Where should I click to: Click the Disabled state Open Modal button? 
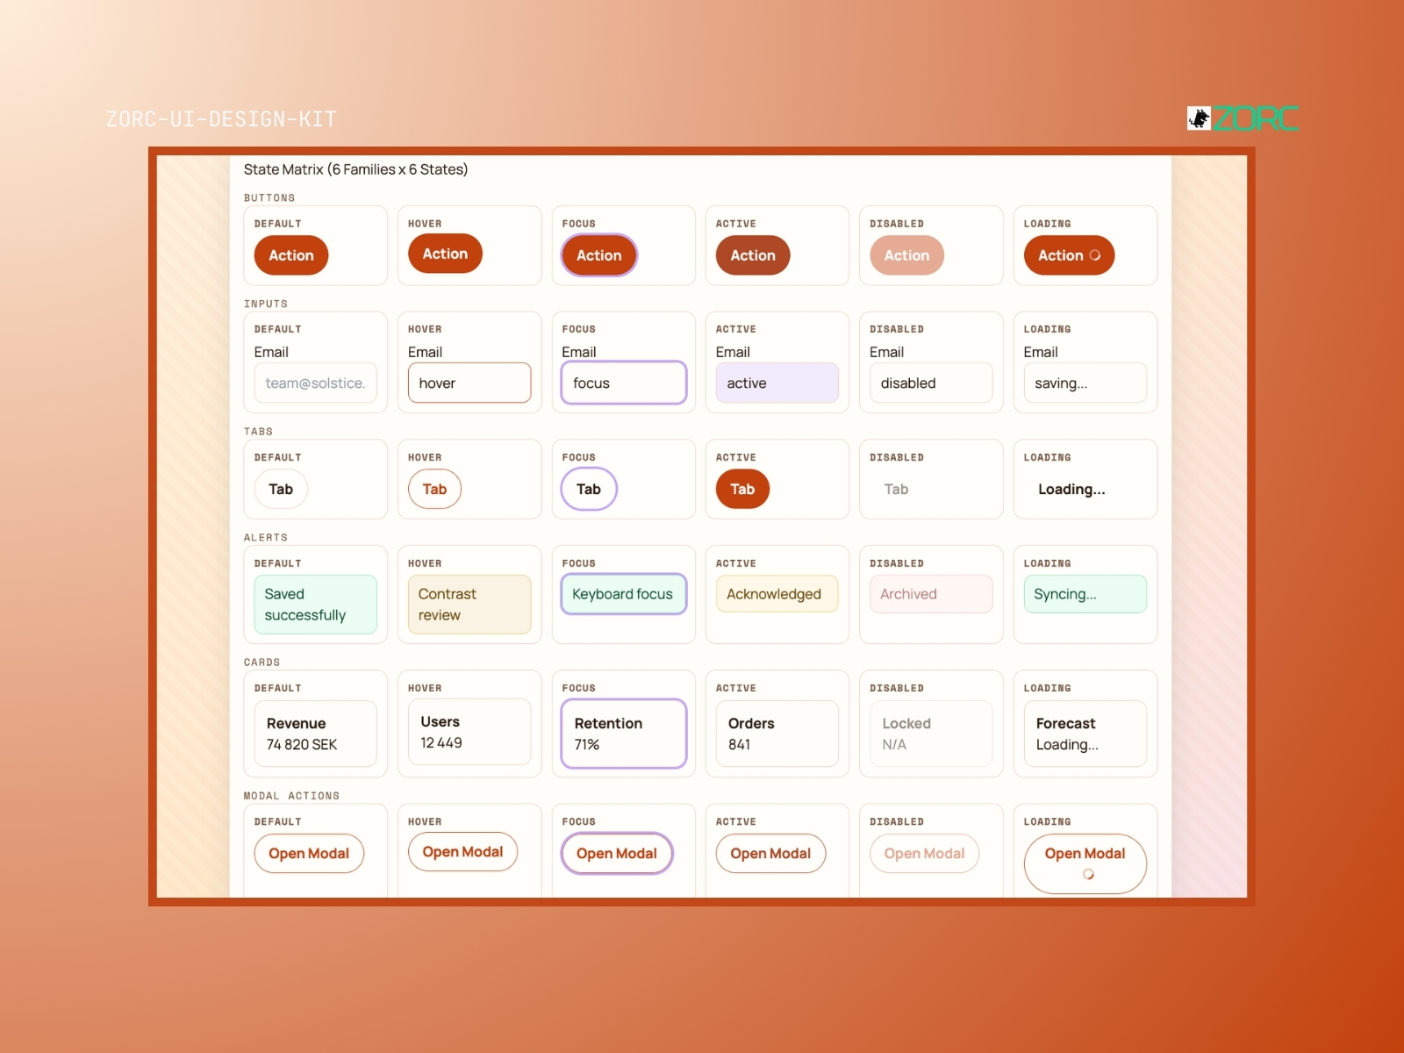click(x=924, y=853)
